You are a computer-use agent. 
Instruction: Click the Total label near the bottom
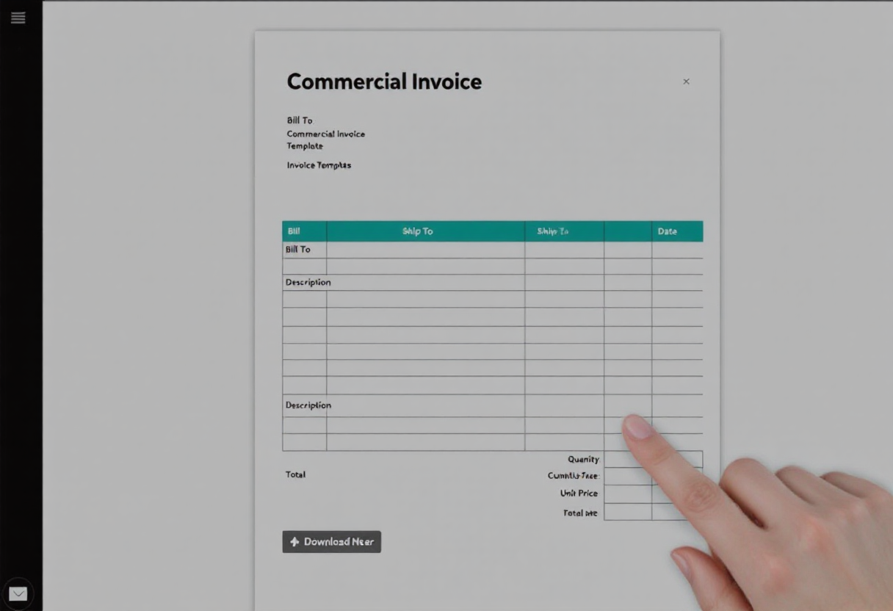point(296,474)
